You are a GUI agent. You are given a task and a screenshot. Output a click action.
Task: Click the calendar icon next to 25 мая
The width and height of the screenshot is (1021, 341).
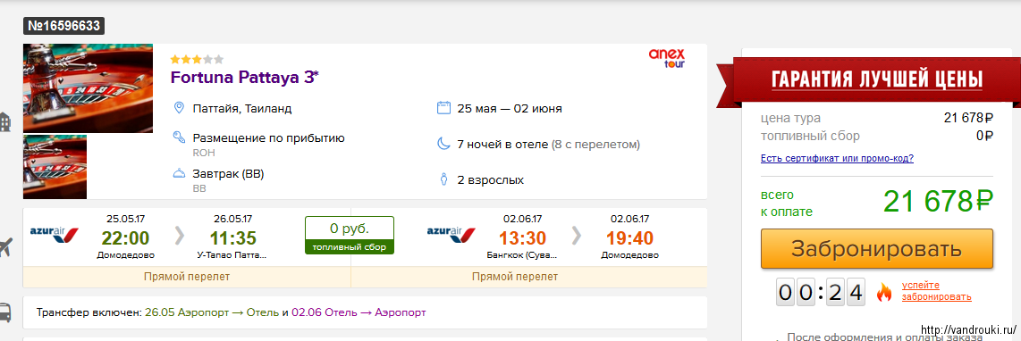[x=443, y=108]
